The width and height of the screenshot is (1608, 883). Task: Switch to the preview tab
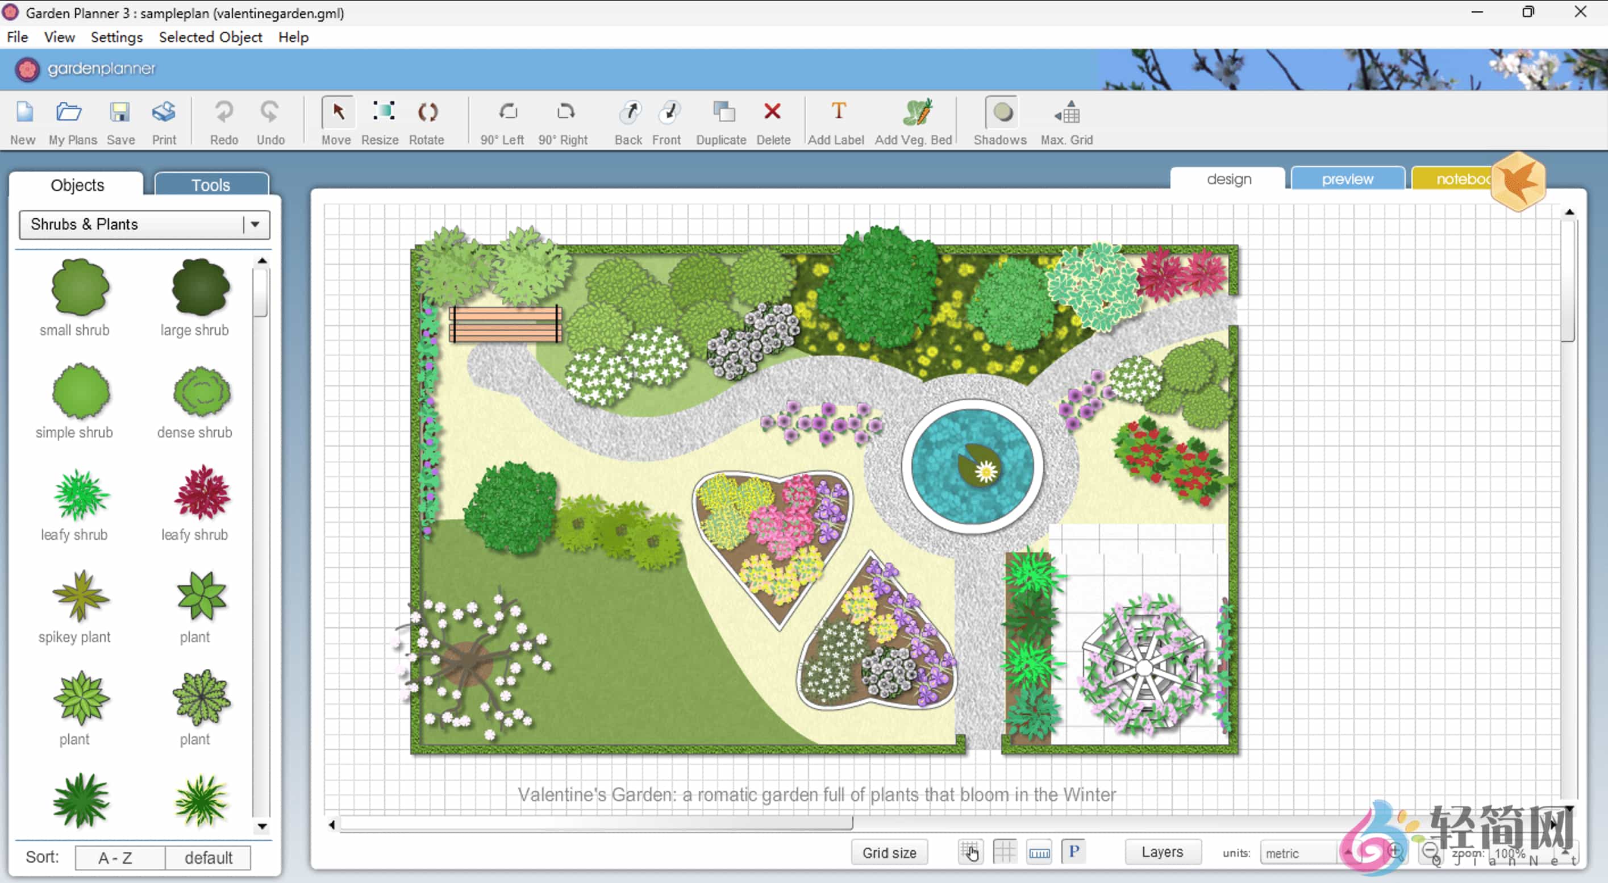click(x=1347, y=179)
